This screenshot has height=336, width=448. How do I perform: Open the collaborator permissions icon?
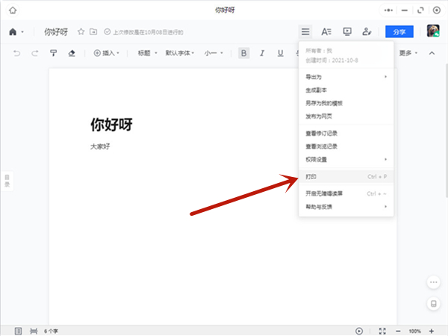pyautogui.click(x=367, y=31)
